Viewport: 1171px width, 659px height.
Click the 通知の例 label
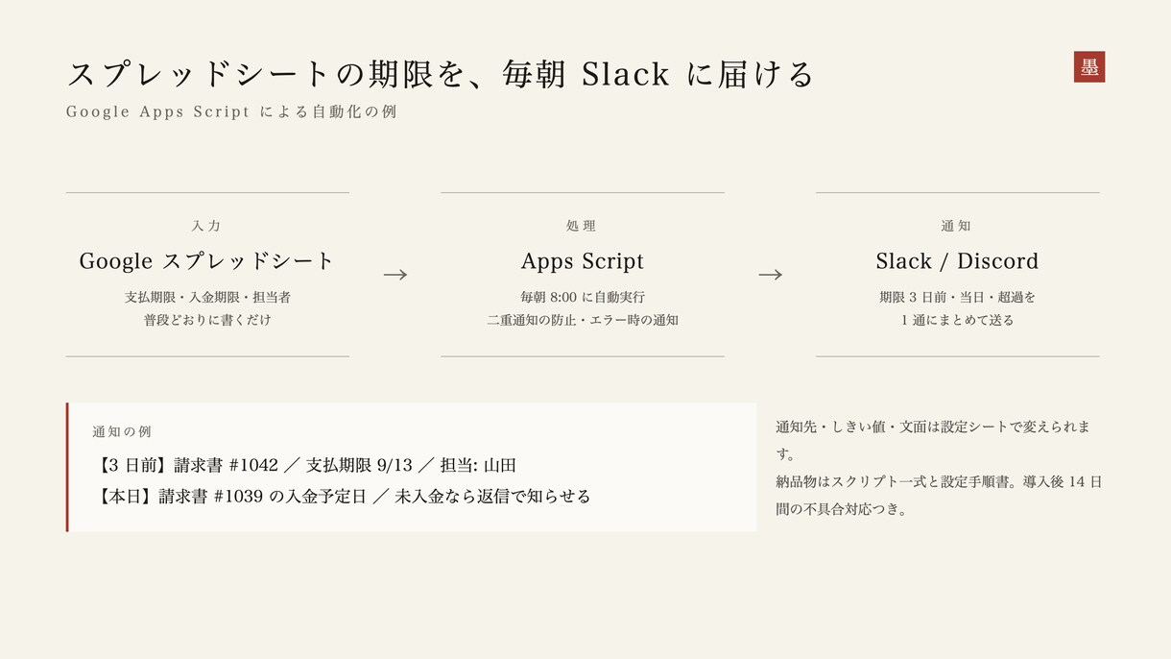[122, 432]
